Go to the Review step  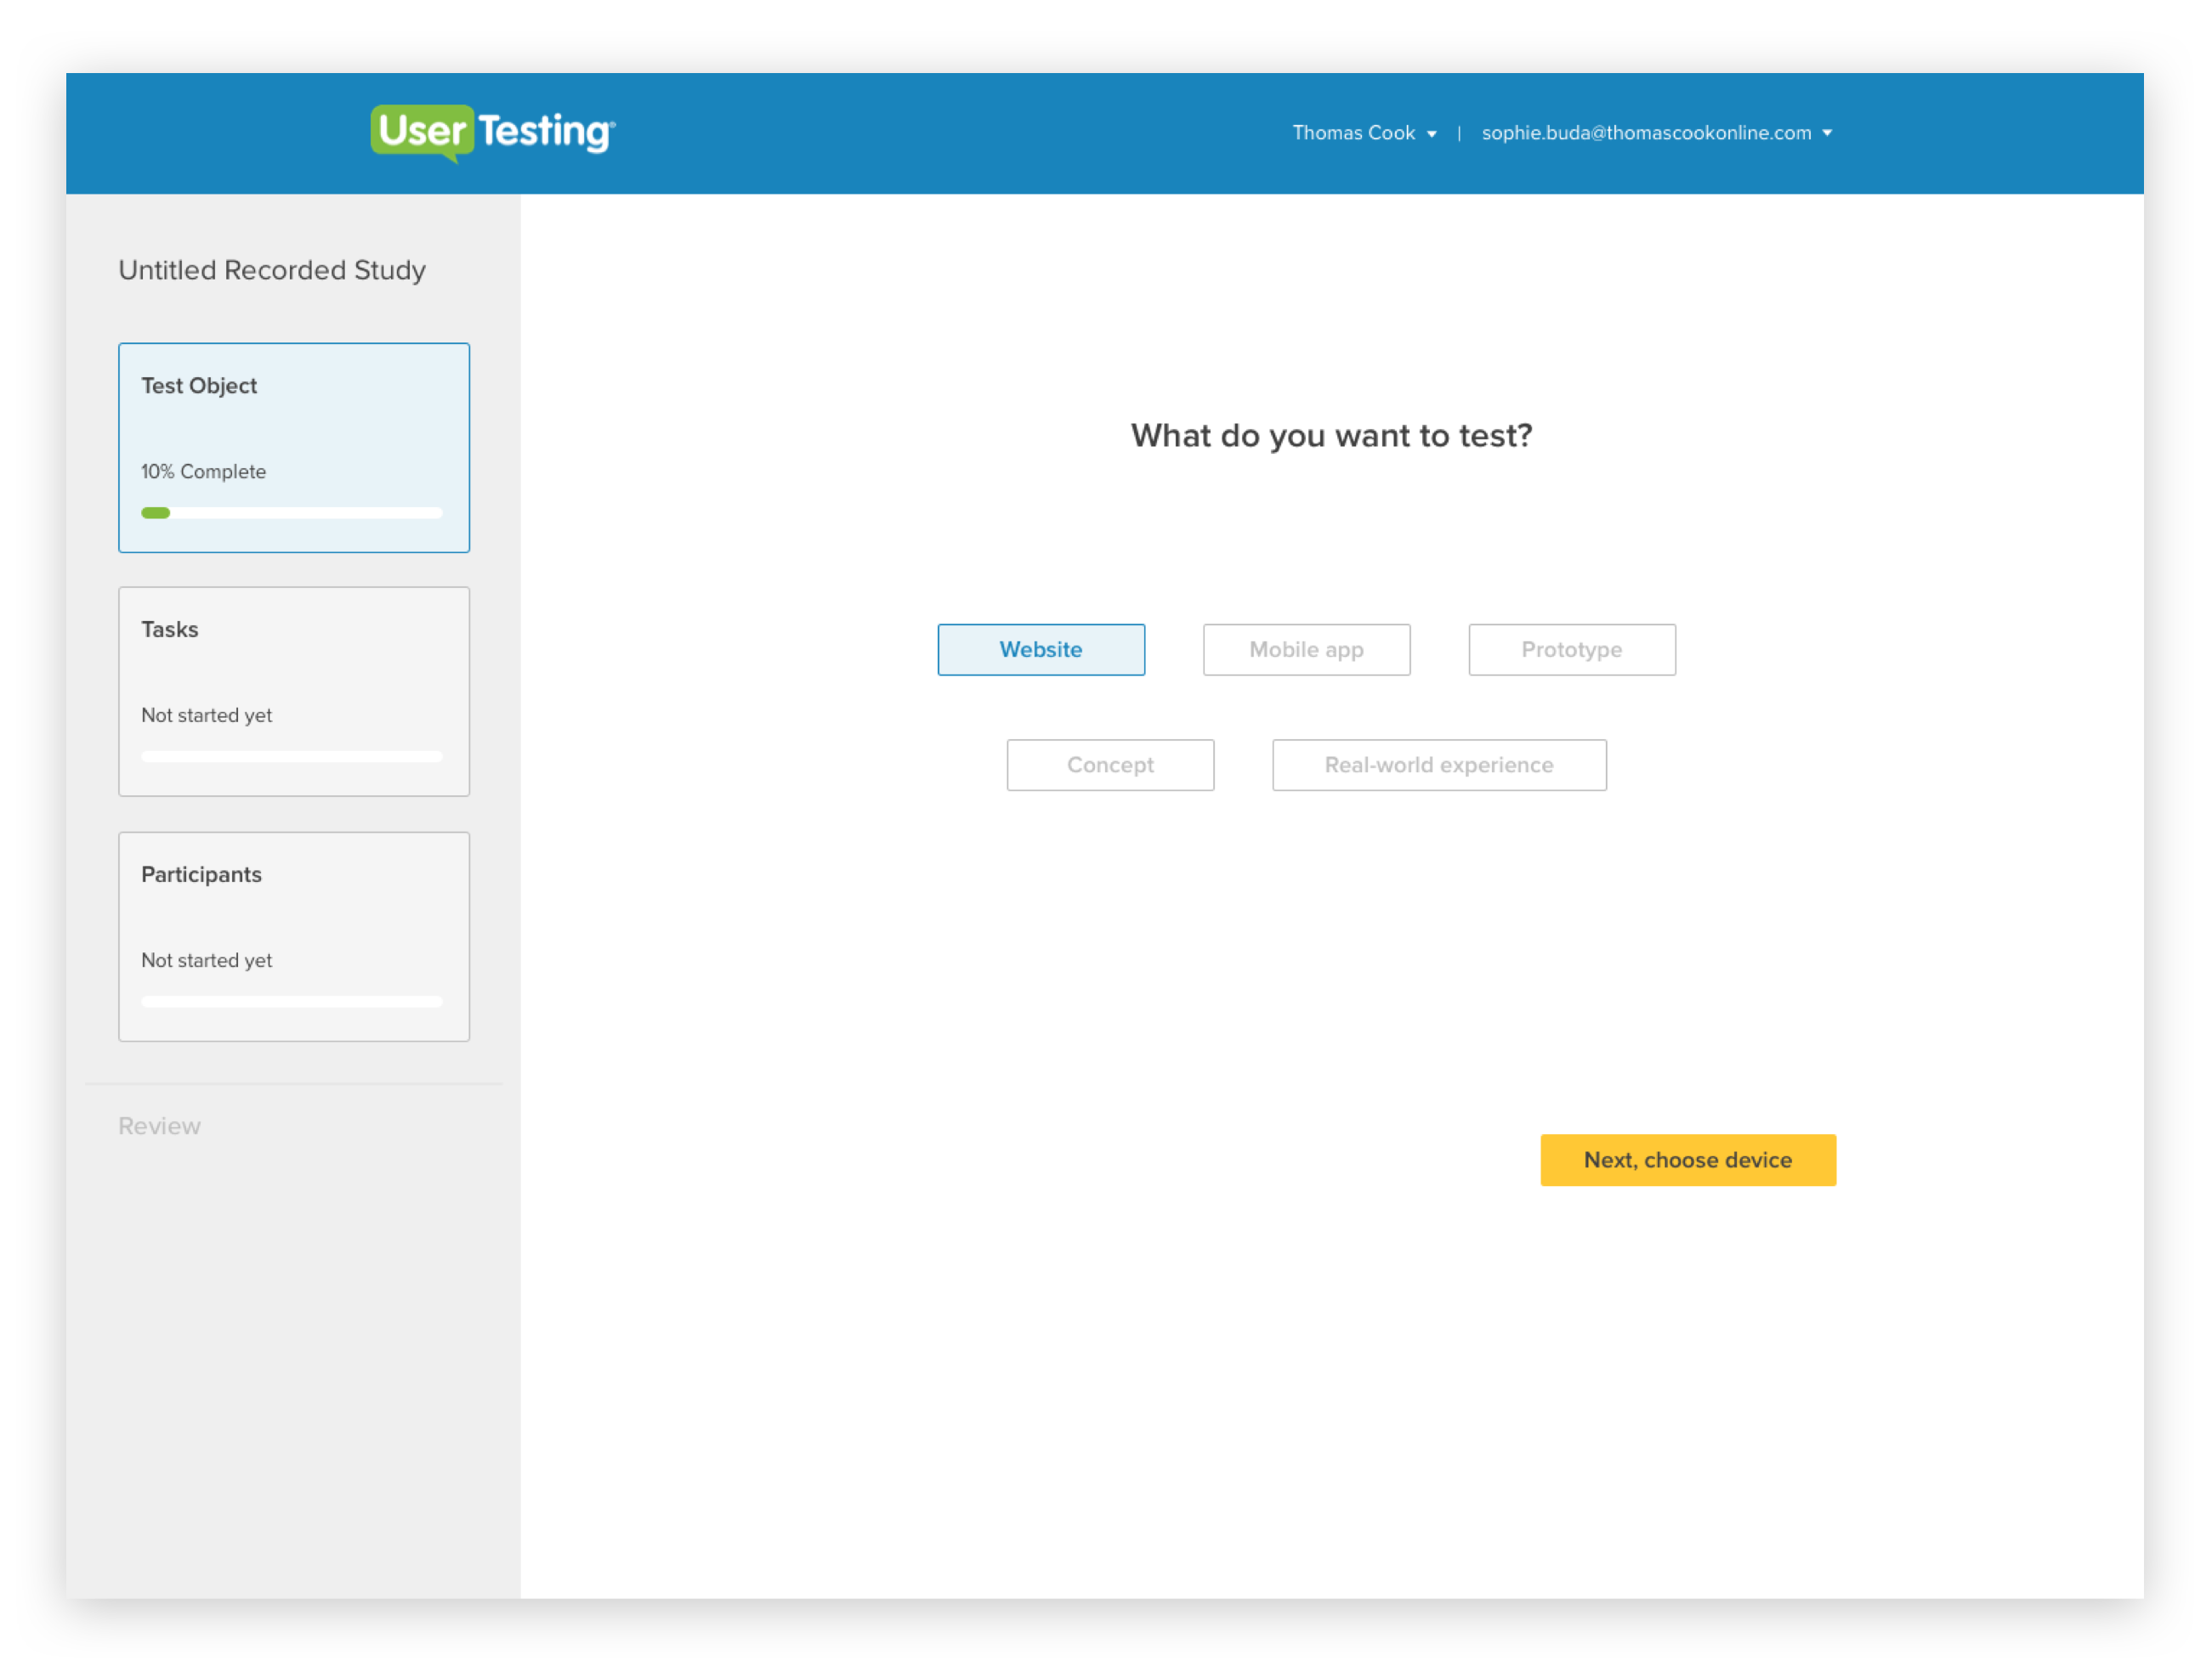pos(160,1127)
